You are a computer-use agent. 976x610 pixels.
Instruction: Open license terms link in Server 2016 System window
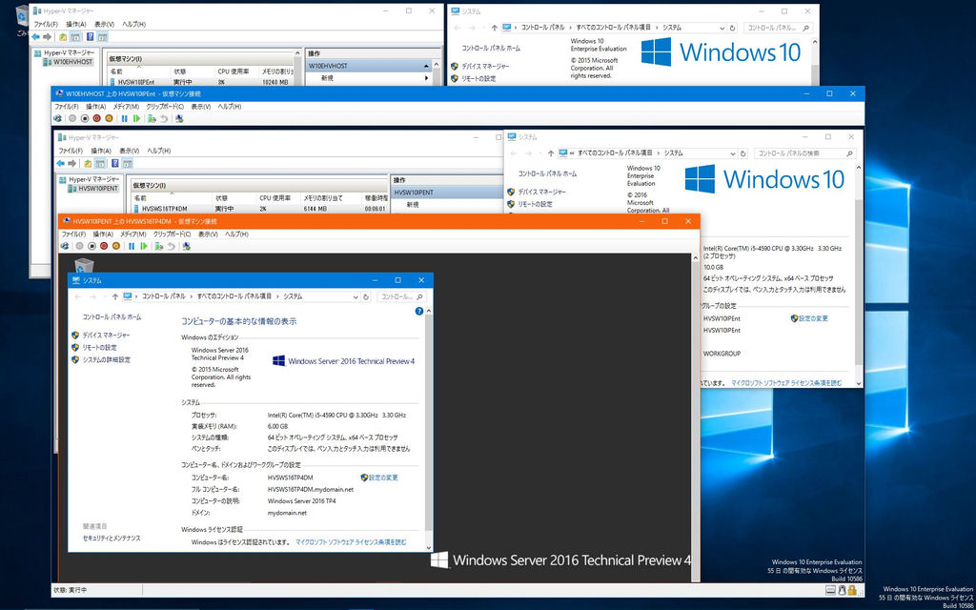(351, 542)
